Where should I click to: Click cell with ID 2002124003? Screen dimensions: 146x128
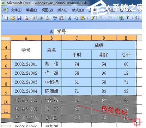point(26,82)
